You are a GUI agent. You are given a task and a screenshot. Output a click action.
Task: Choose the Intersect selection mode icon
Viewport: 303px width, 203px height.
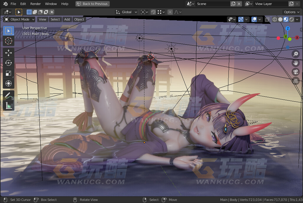click(x=52, y=12)
